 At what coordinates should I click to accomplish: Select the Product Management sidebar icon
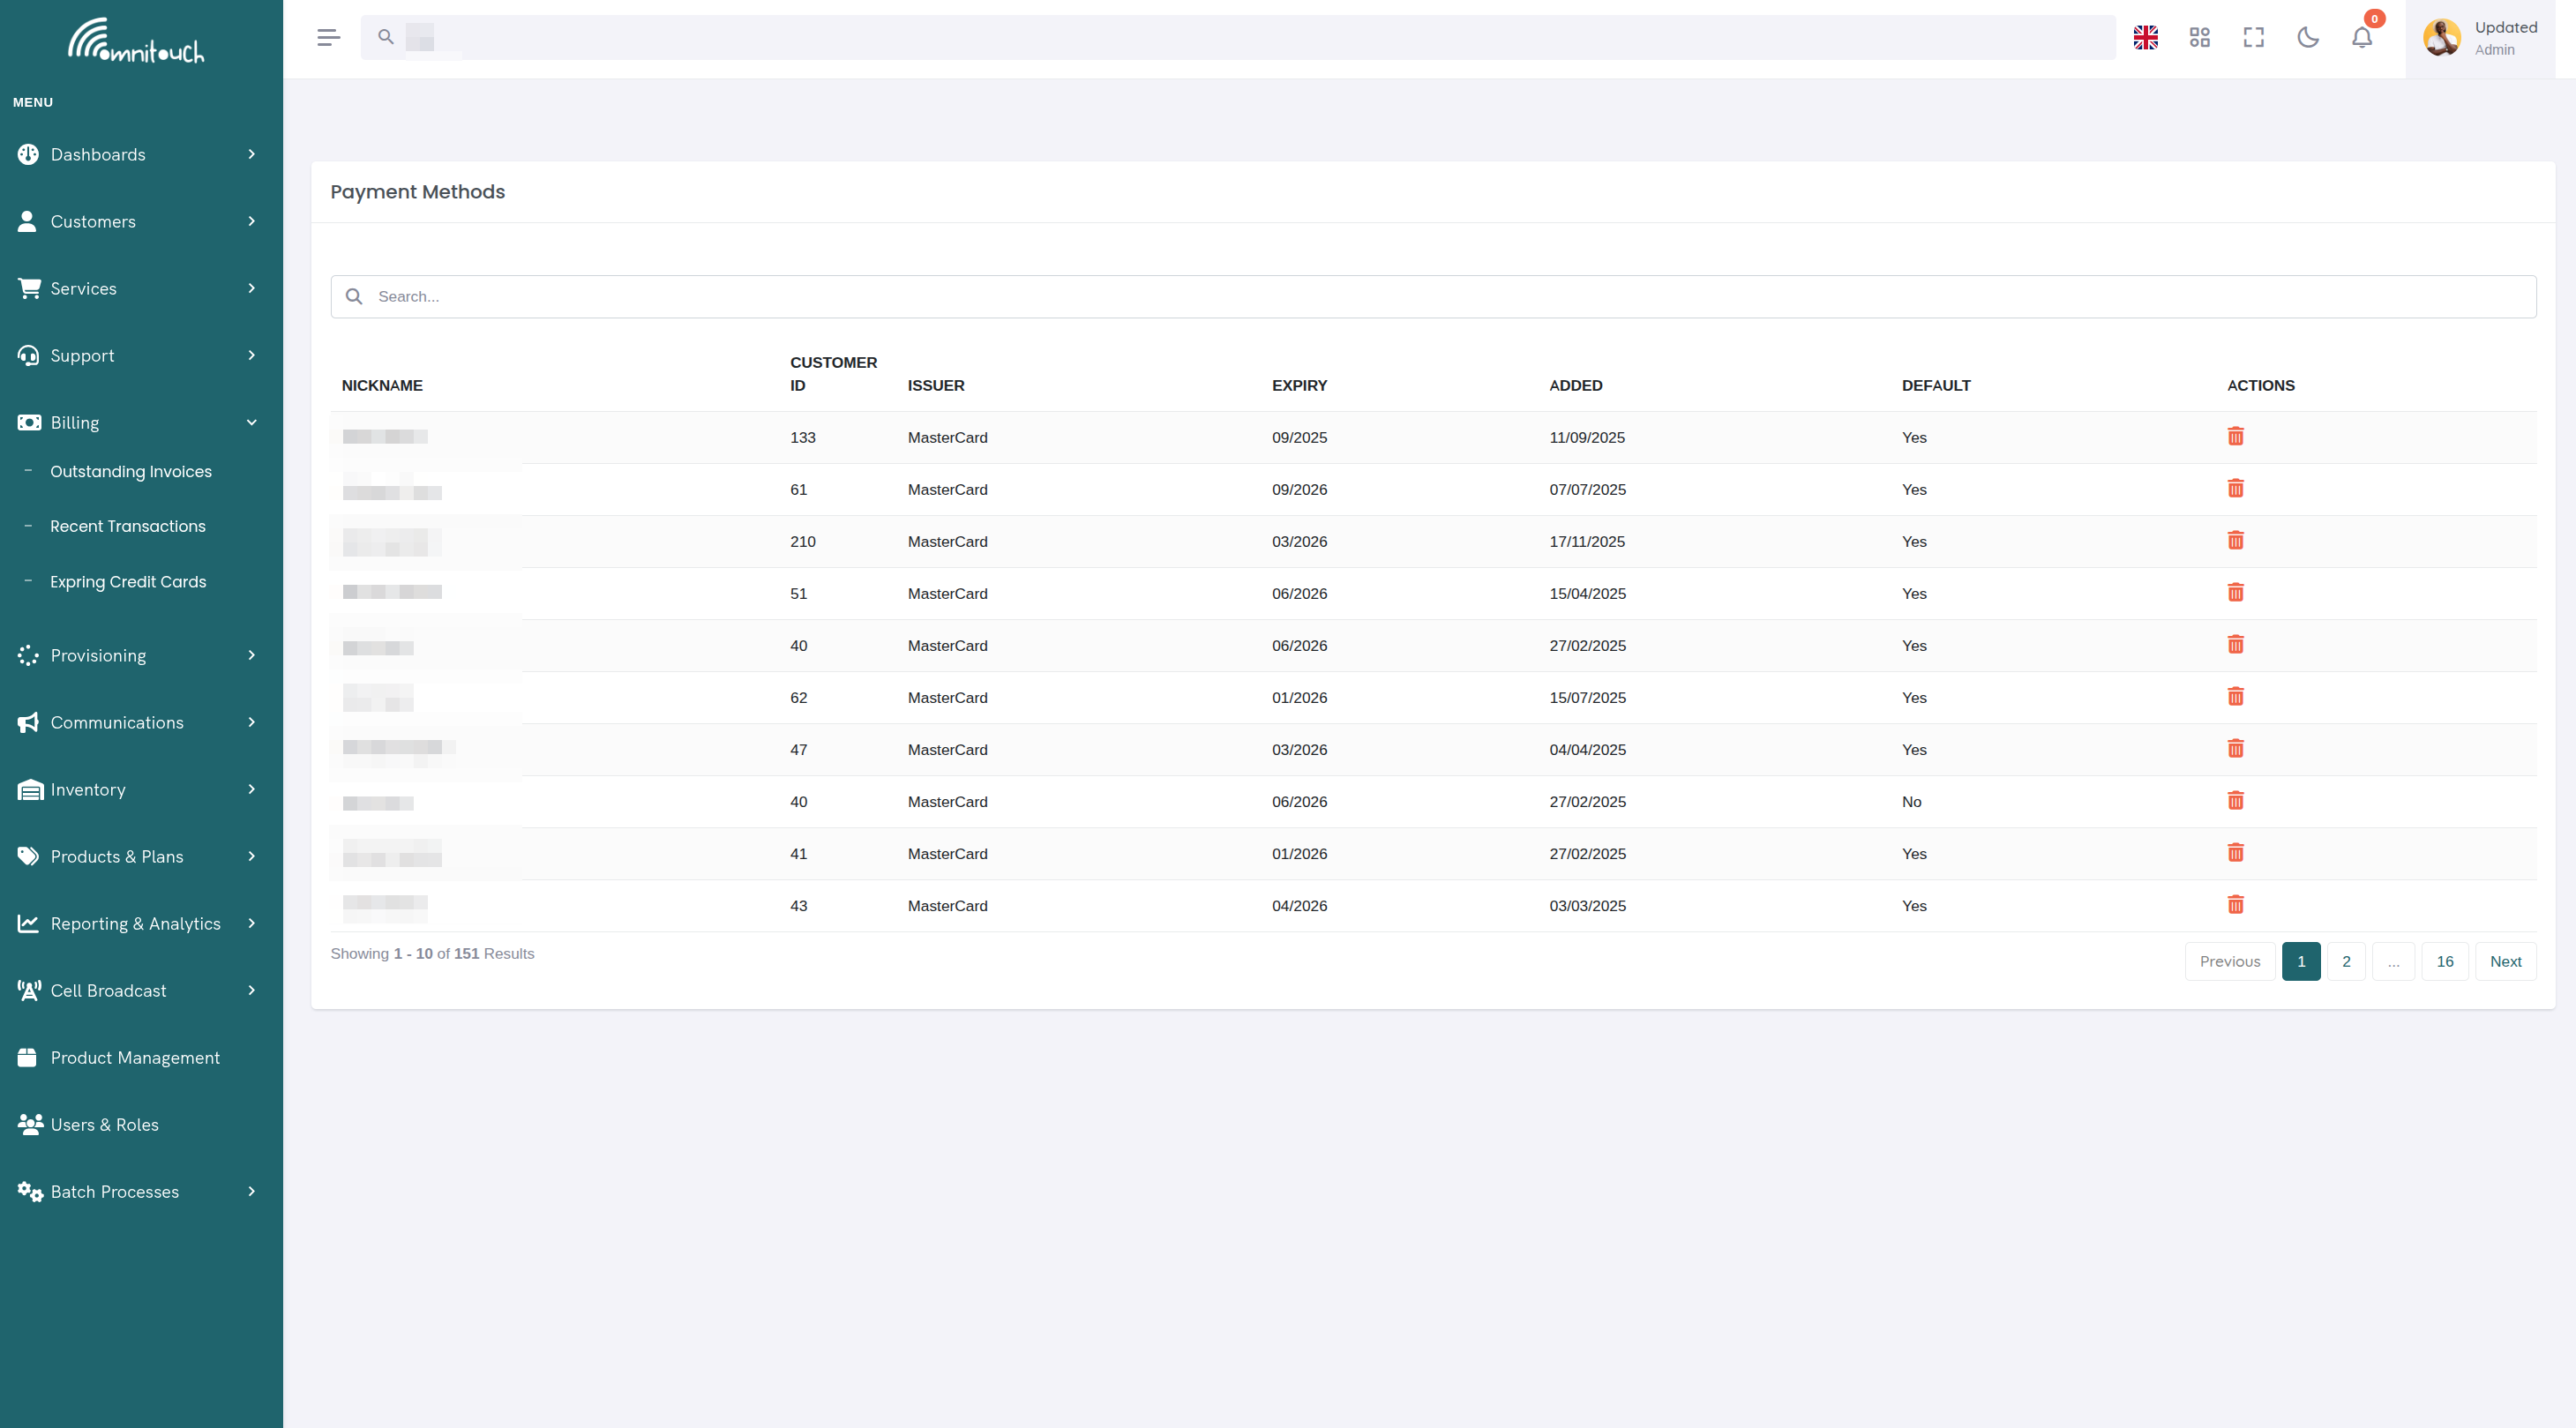point(27,1057)
